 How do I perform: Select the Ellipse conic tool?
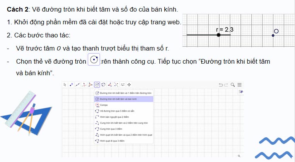[103, 84]
